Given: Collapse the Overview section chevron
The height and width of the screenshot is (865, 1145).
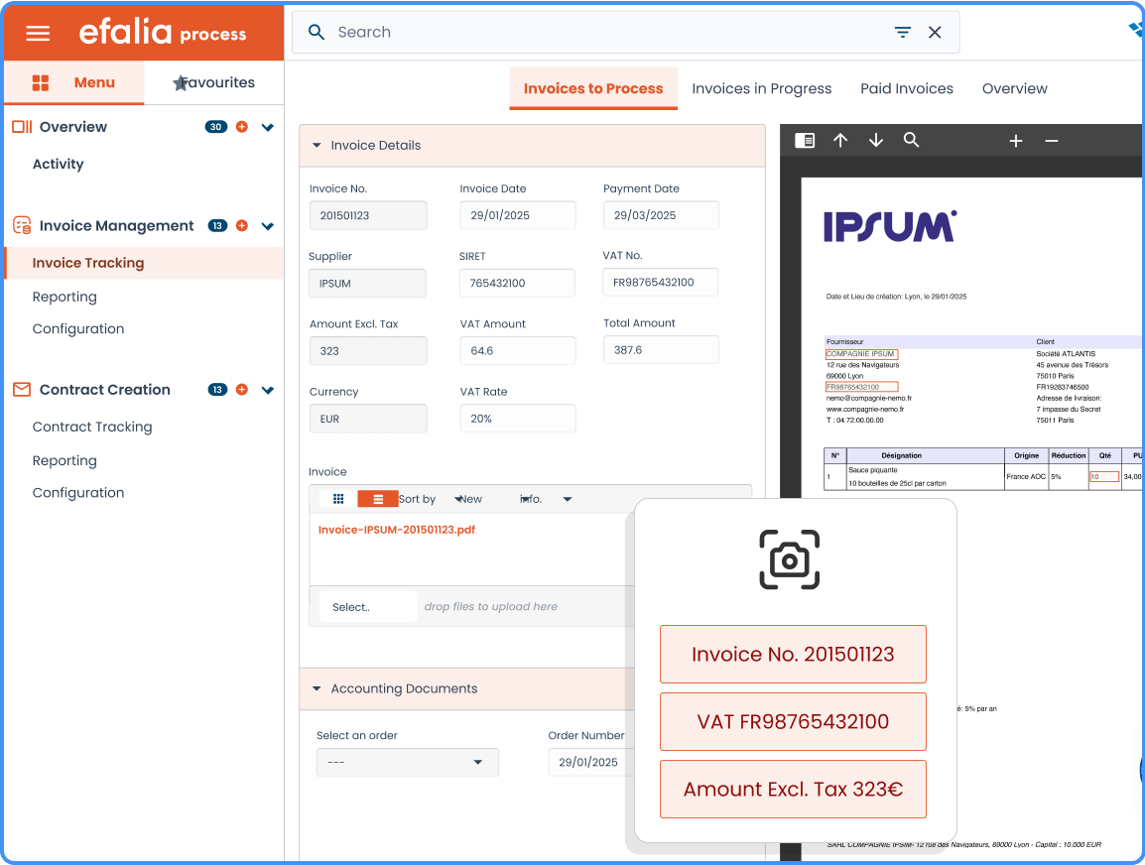Looking at the screenshot, I should tap(267, 128).
